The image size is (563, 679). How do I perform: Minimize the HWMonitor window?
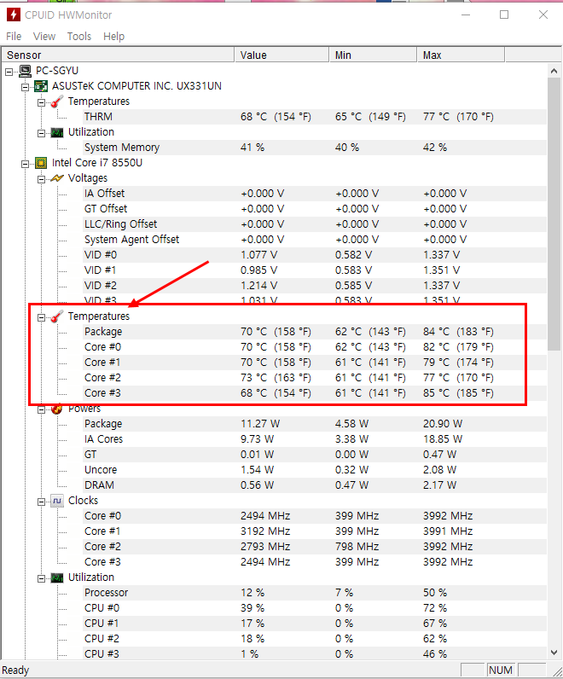pyautogui.click(x=466, y=15)
